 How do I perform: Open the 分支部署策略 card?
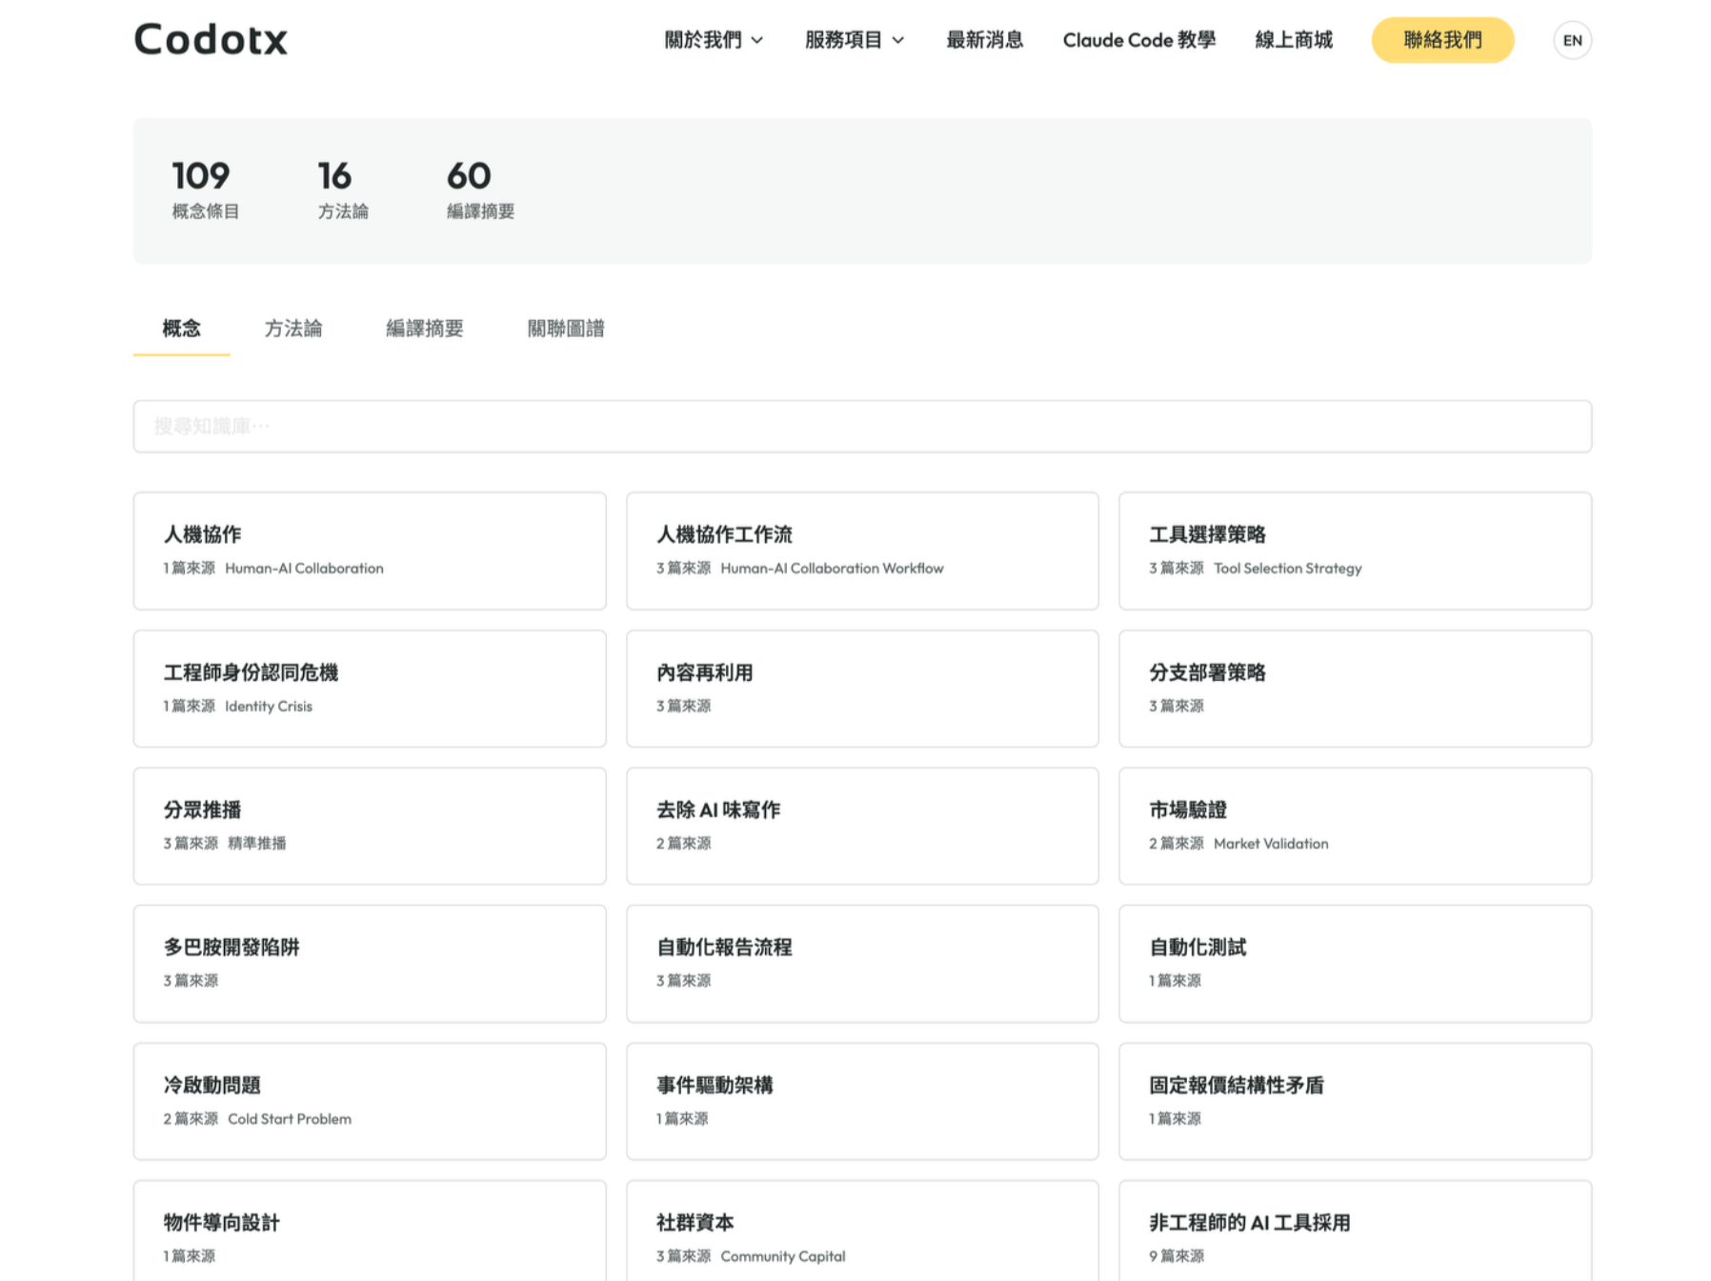(x=1355, y=689)
